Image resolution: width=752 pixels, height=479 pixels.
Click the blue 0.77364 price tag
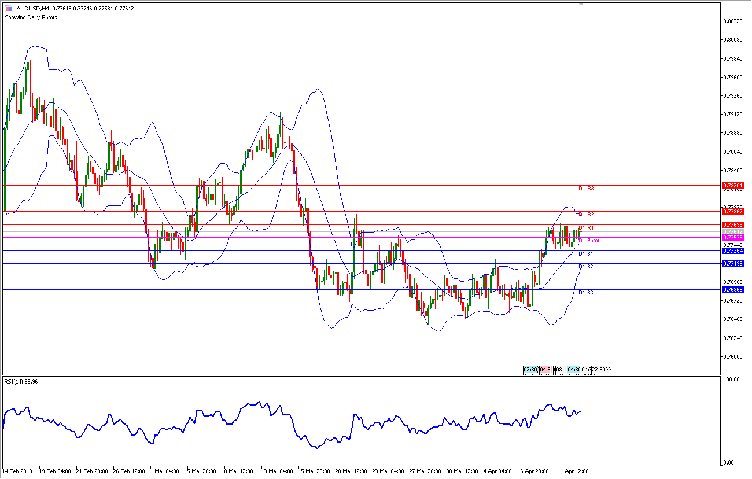pyautogui.click(x=733, y=250)
